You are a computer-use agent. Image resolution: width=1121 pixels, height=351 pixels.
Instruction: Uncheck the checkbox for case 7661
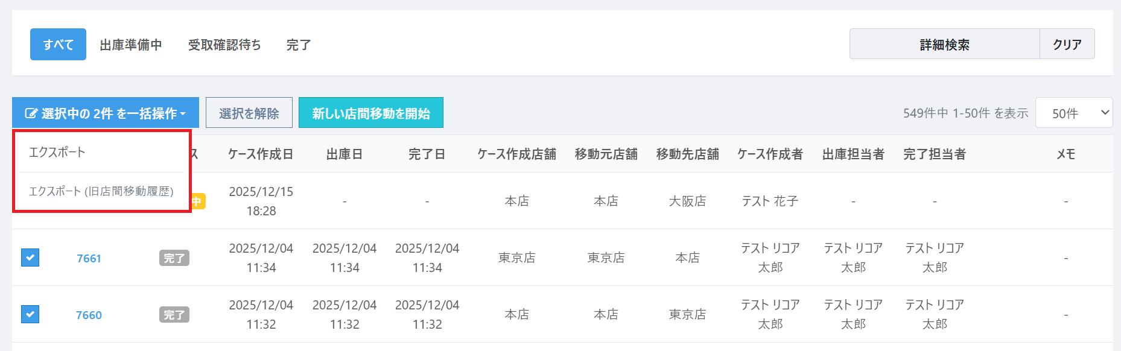click(x=30, y=258)
